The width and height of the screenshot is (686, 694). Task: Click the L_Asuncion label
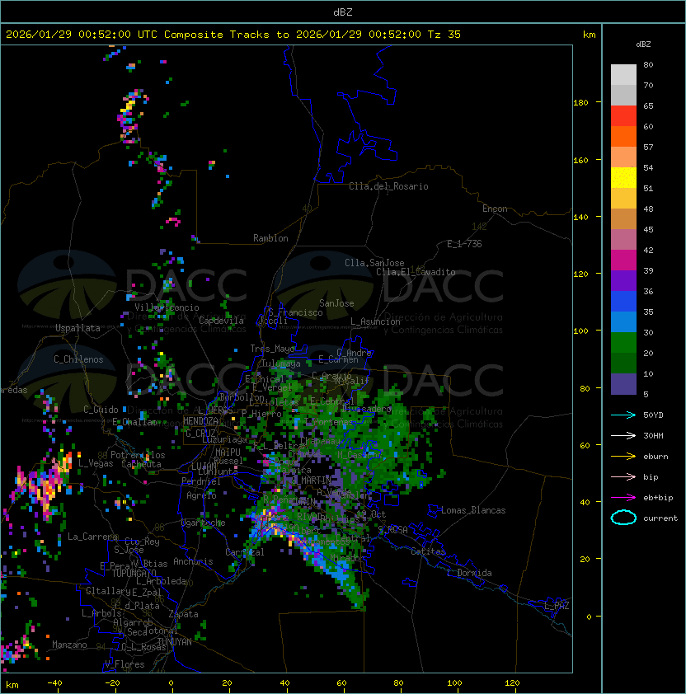[375, 321]
